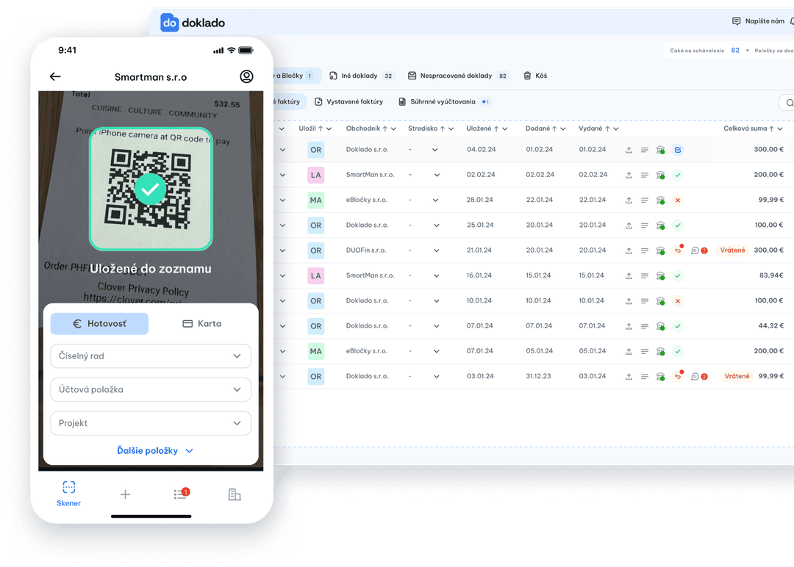Open the Stredisko dropdown in the 02.02.24 row
The width and height of the screenshot is (794, 567).
[x=437, y=175]
